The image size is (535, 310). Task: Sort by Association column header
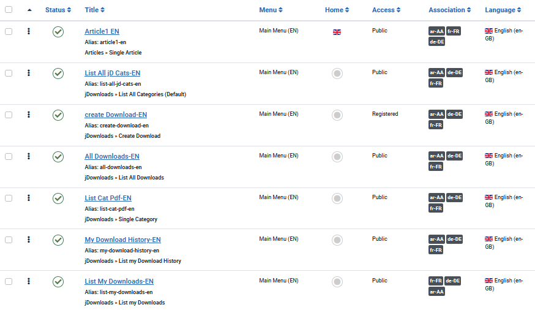450,10
